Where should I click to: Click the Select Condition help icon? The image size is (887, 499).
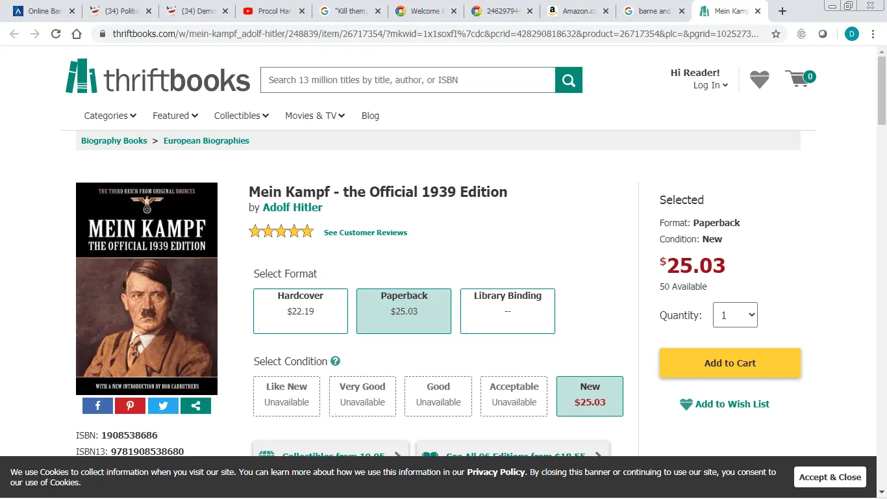pos(335,361)
